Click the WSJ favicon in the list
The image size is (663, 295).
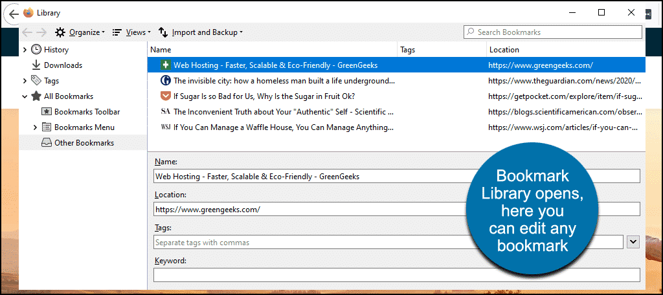(x=165, y=127)
